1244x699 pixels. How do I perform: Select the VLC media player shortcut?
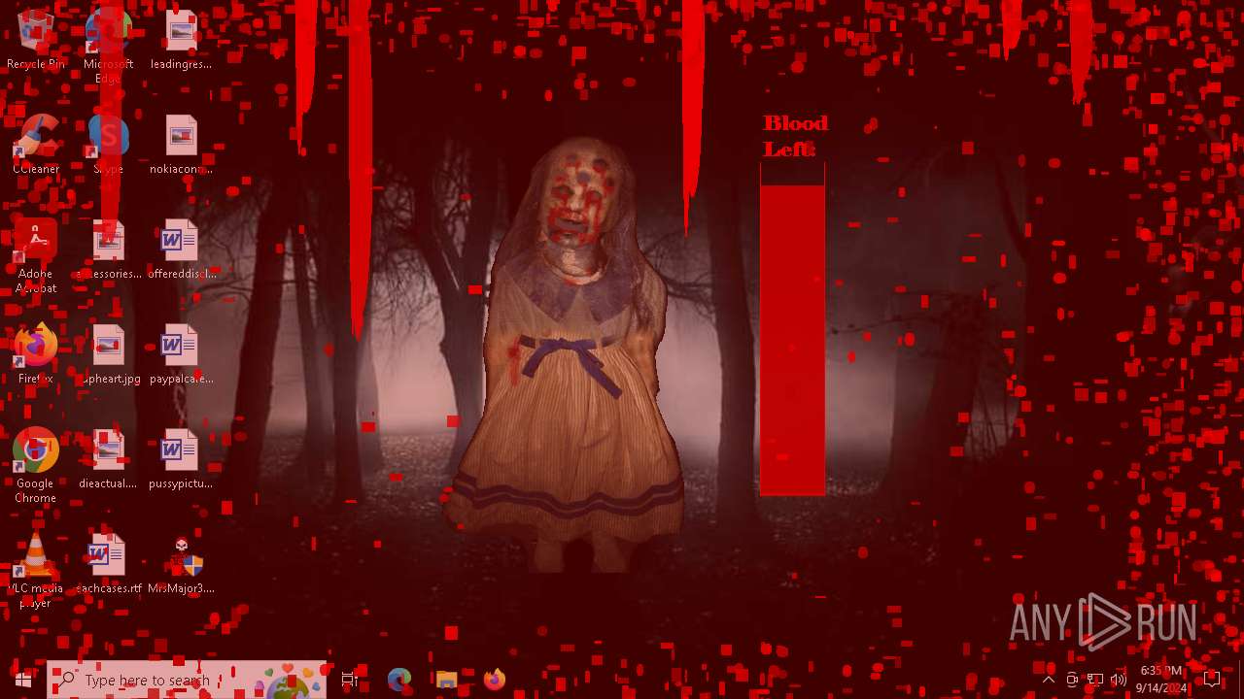[x=36, y=572]
